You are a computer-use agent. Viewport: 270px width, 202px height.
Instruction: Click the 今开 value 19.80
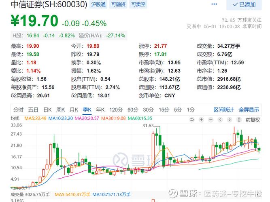click(x=93, y=46)
